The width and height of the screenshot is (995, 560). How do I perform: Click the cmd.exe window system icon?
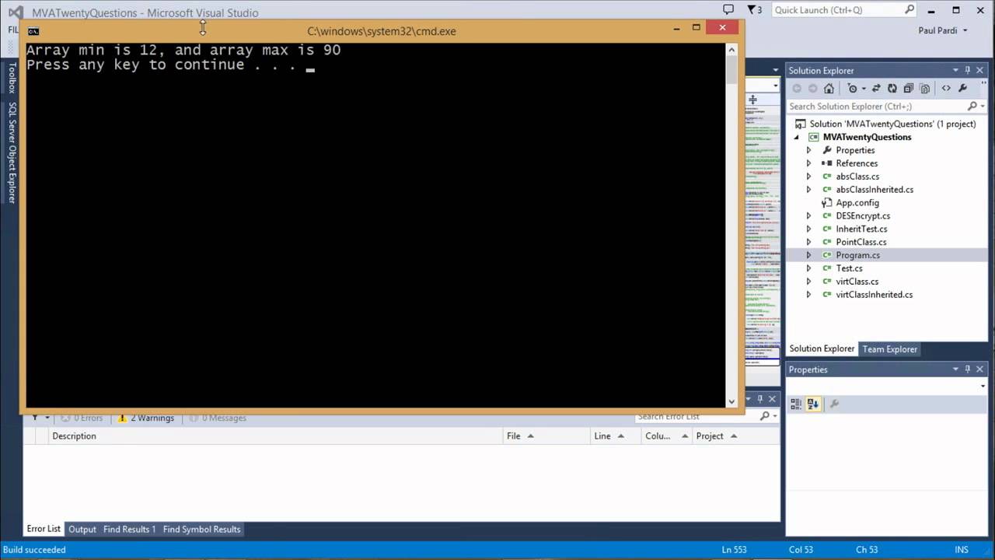33,31
